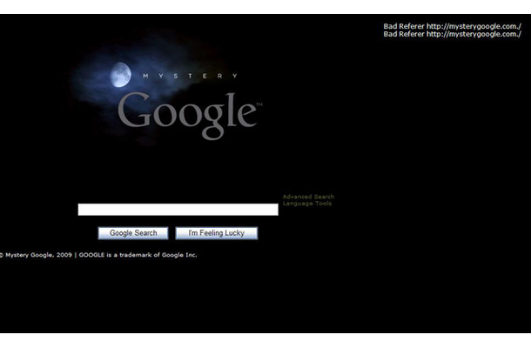This screenshot has height=348, width=531.
Task: Click the MYSTERY lettering above the Google logo
Action: (191, 77)
